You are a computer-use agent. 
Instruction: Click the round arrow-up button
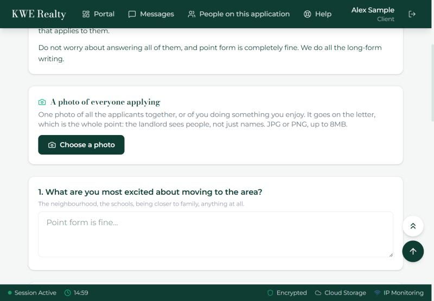click(x=413, y=251)
